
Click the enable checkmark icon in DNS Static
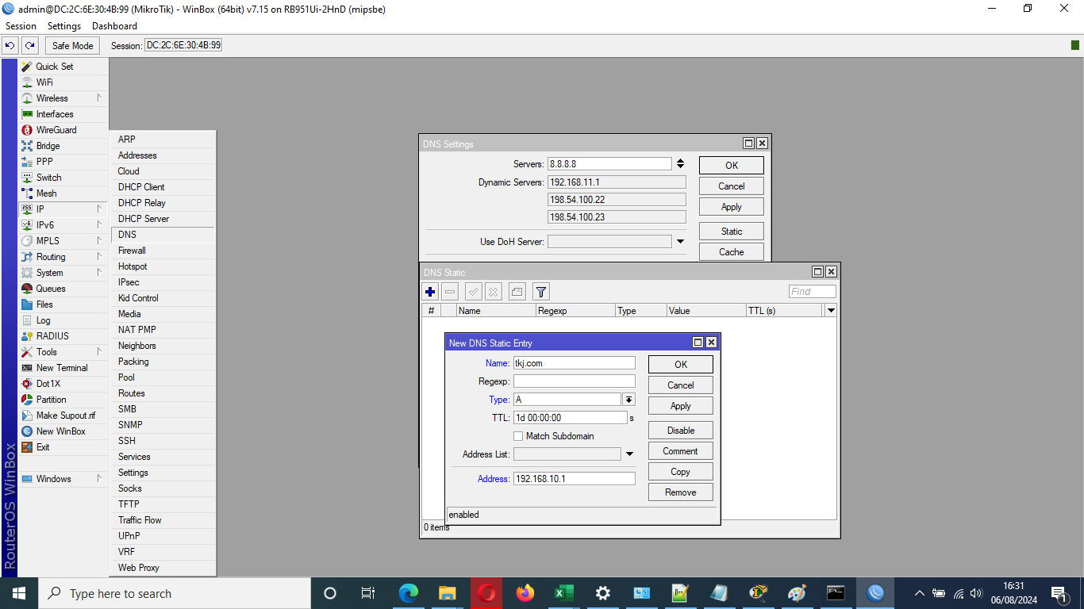[474, 292]
